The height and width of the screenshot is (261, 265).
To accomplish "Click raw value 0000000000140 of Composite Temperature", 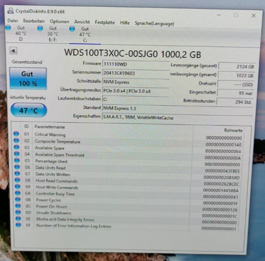I will (x=224, y=145).
